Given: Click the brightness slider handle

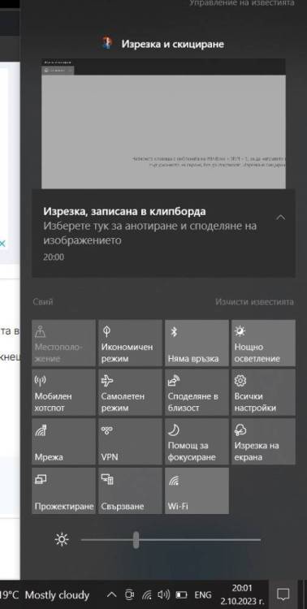Looking at the screenshot, I should tap(136, 540).
